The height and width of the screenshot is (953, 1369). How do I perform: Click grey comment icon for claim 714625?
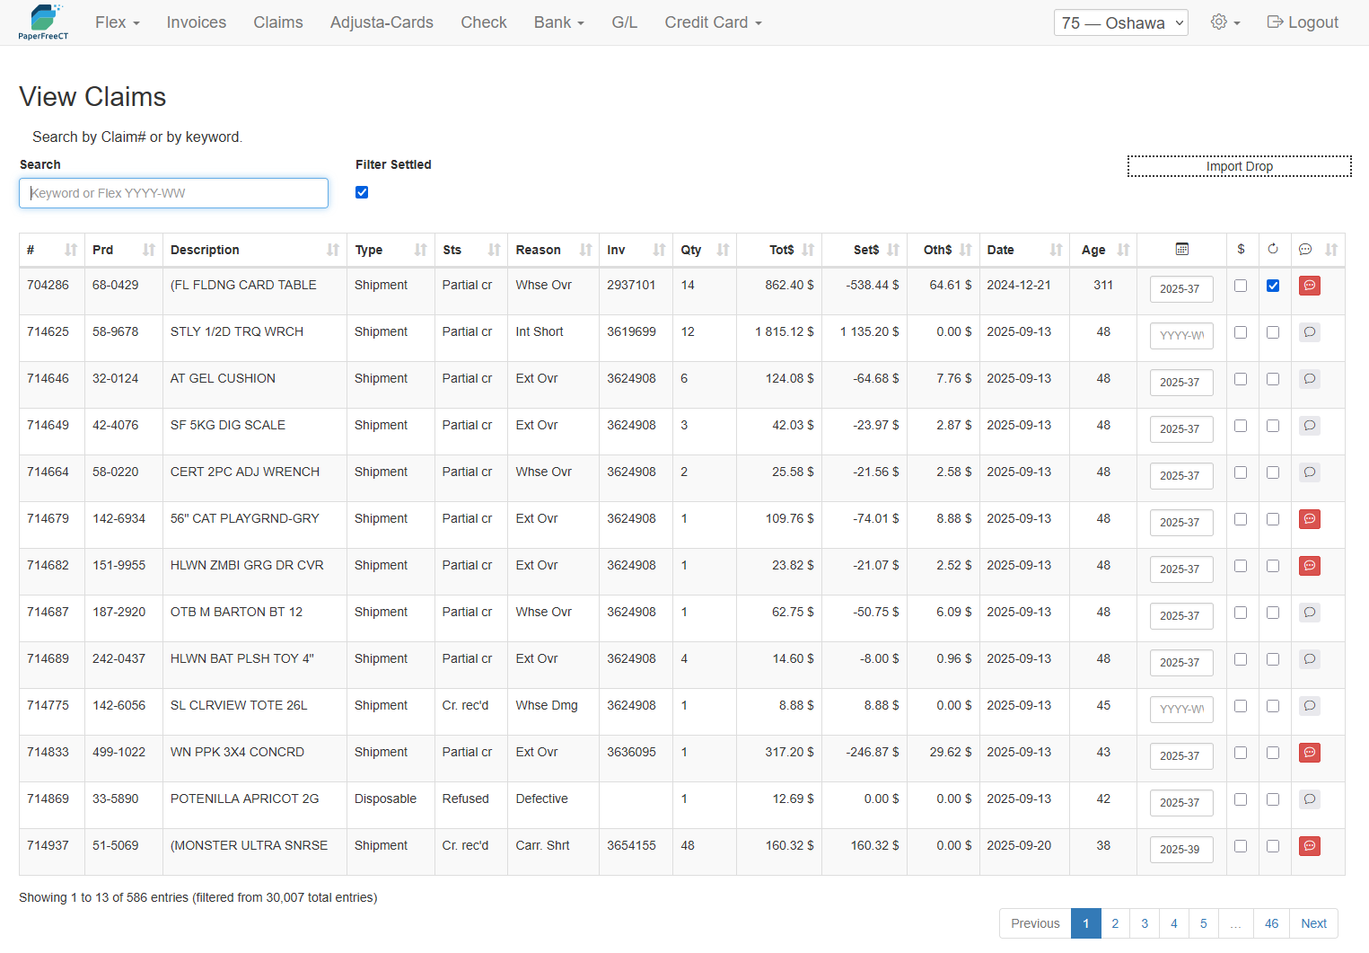tap(1310, 332)
